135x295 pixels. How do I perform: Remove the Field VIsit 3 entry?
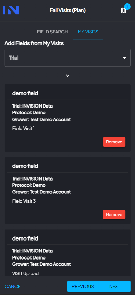pyautogui.click(x=114, y=214)
